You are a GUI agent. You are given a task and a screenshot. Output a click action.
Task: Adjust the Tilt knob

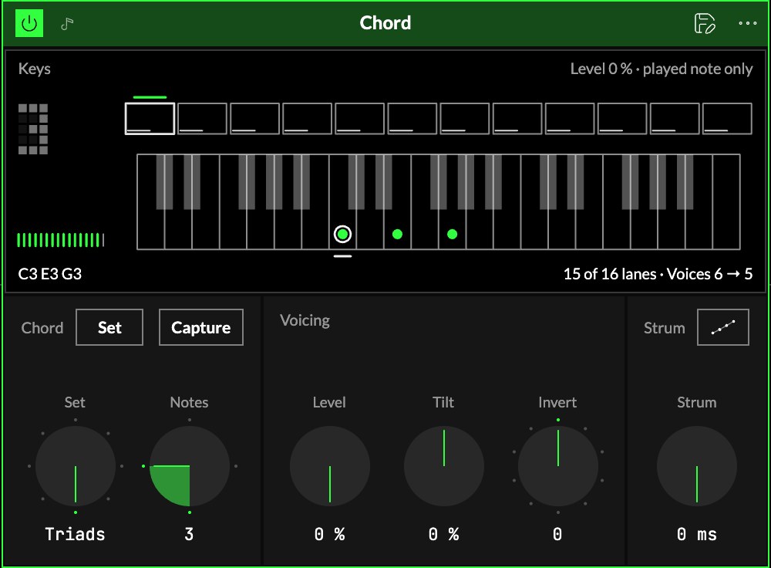click(x=443, y=466)
